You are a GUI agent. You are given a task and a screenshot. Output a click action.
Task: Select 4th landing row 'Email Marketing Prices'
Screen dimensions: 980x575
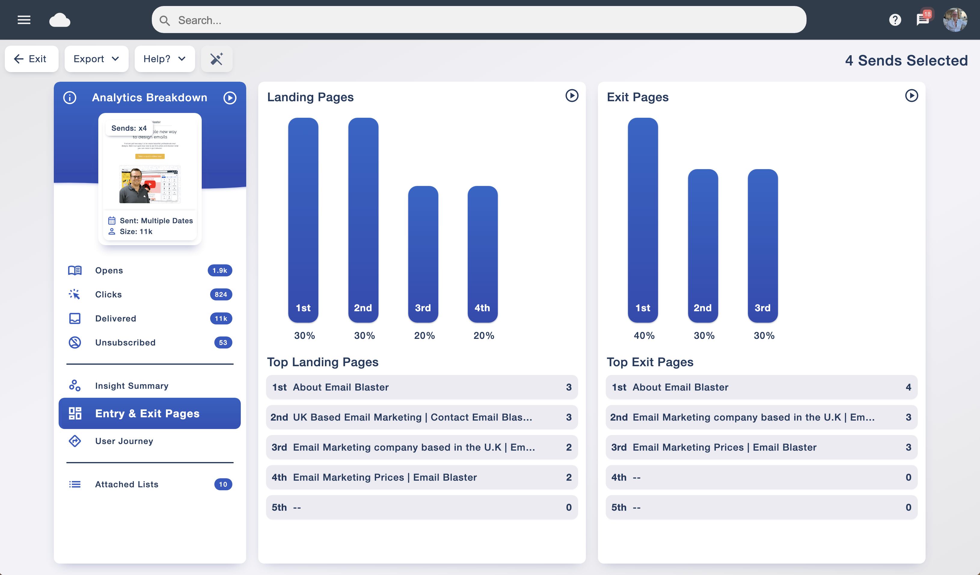pos(421,477)
